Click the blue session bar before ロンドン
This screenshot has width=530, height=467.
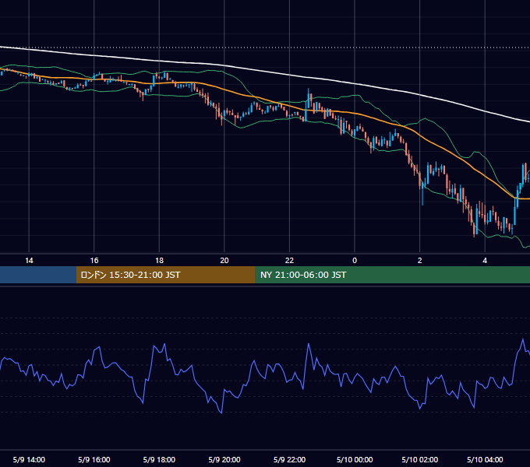click(38, 275)
